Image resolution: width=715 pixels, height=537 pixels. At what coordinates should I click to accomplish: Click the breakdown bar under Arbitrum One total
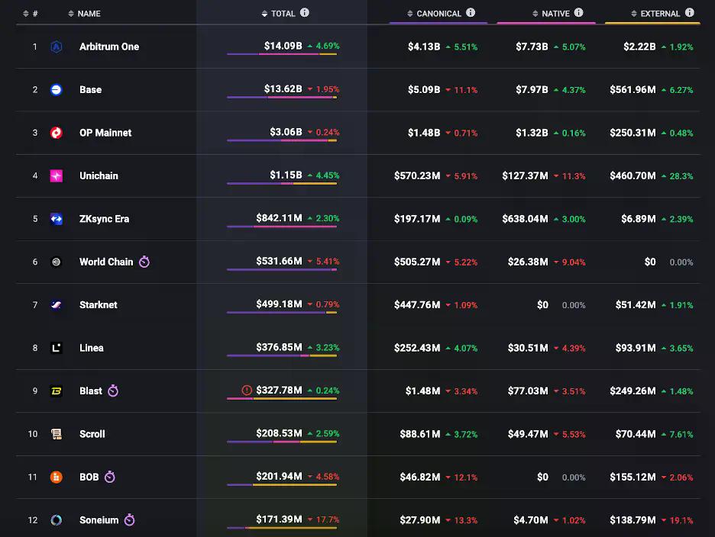point(282,54)
